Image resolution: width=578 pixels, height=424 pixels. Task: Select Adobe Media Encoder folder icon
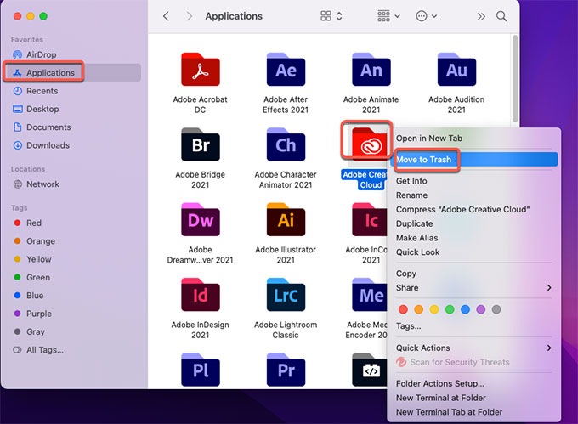tap(370, 295)
